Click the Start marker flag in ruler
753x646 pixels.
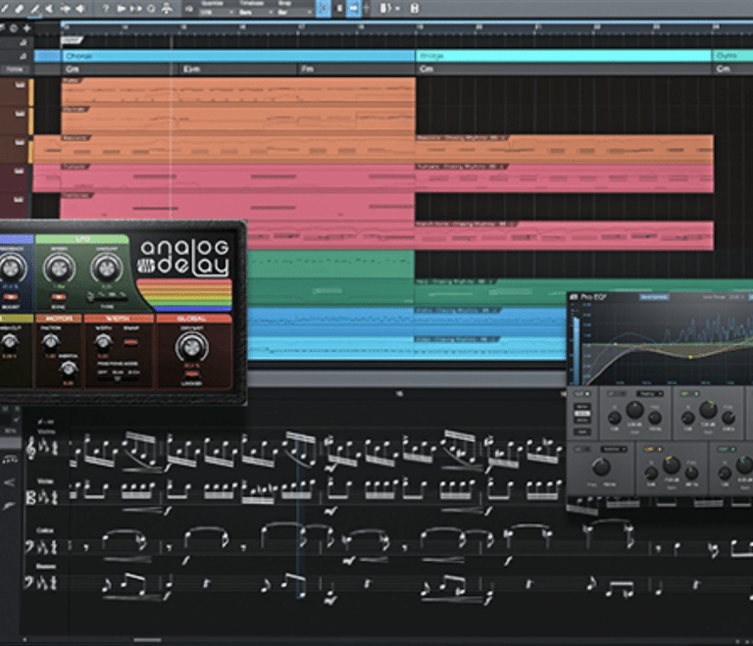pyautogui.click(x=72, y=40)
